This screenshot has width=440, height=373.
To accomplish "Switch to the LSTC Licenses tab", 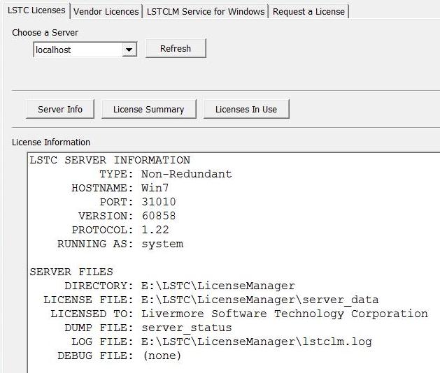I will coord(36,10).
